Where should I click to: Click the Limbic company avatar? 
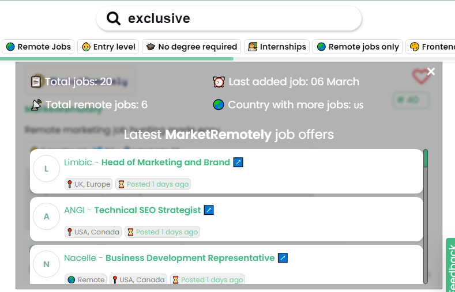[47, 169]
